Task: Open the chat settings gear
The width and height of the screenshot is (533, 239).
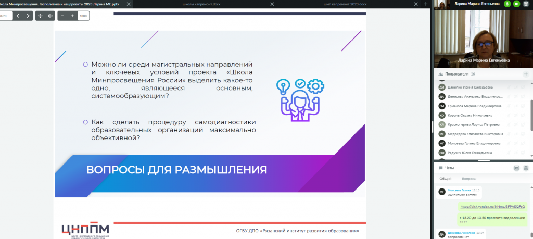Action: pyautogui.click(x=526, y=168)
